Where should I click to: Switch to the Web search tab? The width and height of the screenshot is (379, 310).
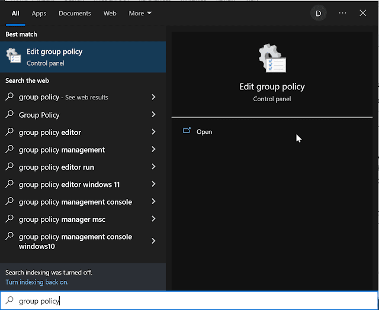110,13
